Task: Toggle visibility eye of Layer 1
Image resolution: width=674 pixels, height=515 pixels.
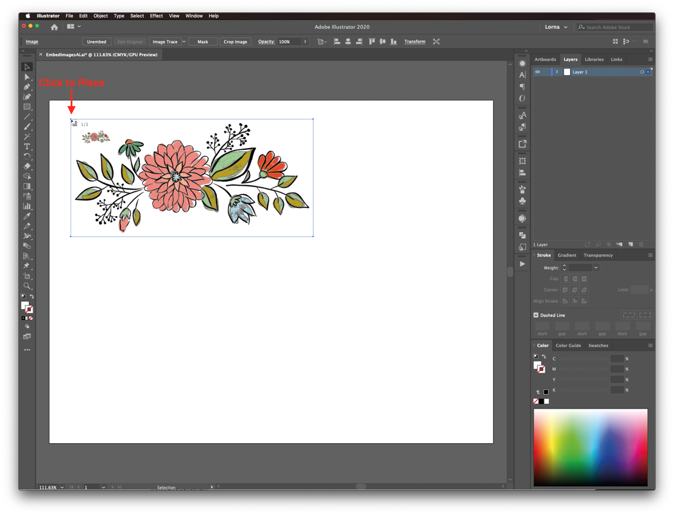Action: pyautogui.click(x=537, y=72)
